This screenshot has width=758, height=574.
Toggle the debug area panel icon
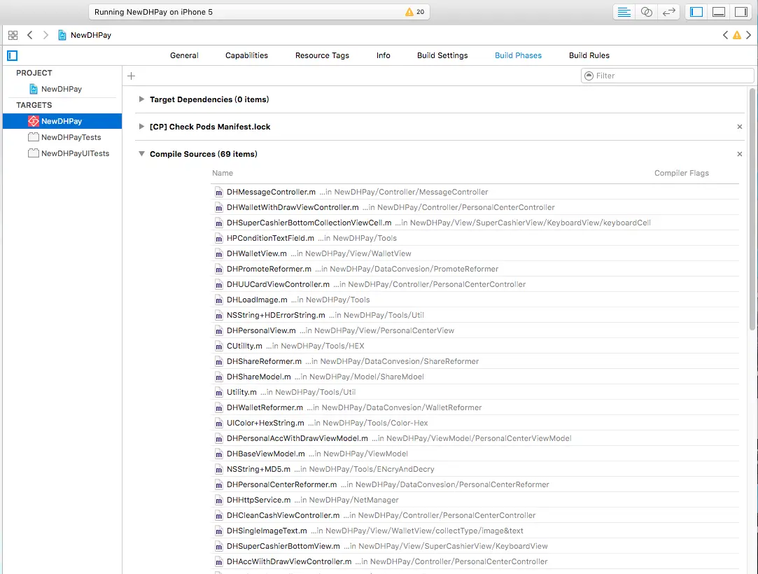719,12
